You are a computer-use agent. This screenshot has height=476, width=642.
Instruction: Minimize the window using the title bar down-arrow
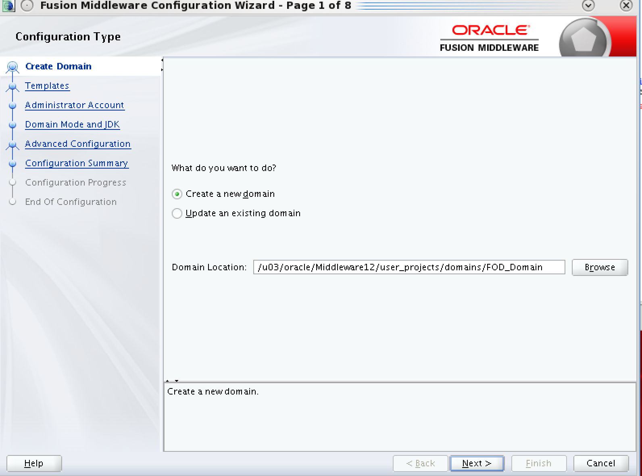(588, 6)
